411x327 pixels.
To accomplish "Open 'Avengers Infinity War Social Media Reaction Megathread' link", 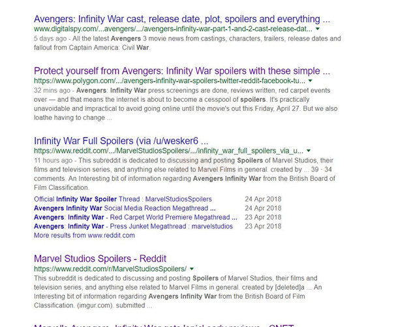I will [x=125, y=208].
